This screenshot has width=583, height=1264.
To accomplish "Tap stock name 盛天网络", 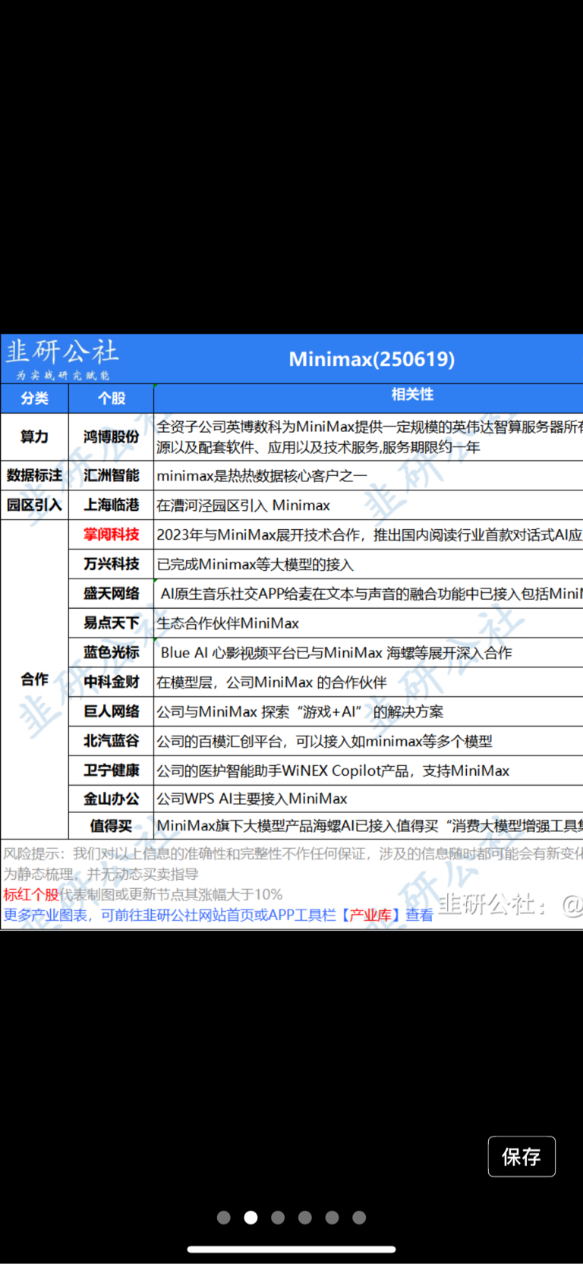I will click(x=112, y=594).
